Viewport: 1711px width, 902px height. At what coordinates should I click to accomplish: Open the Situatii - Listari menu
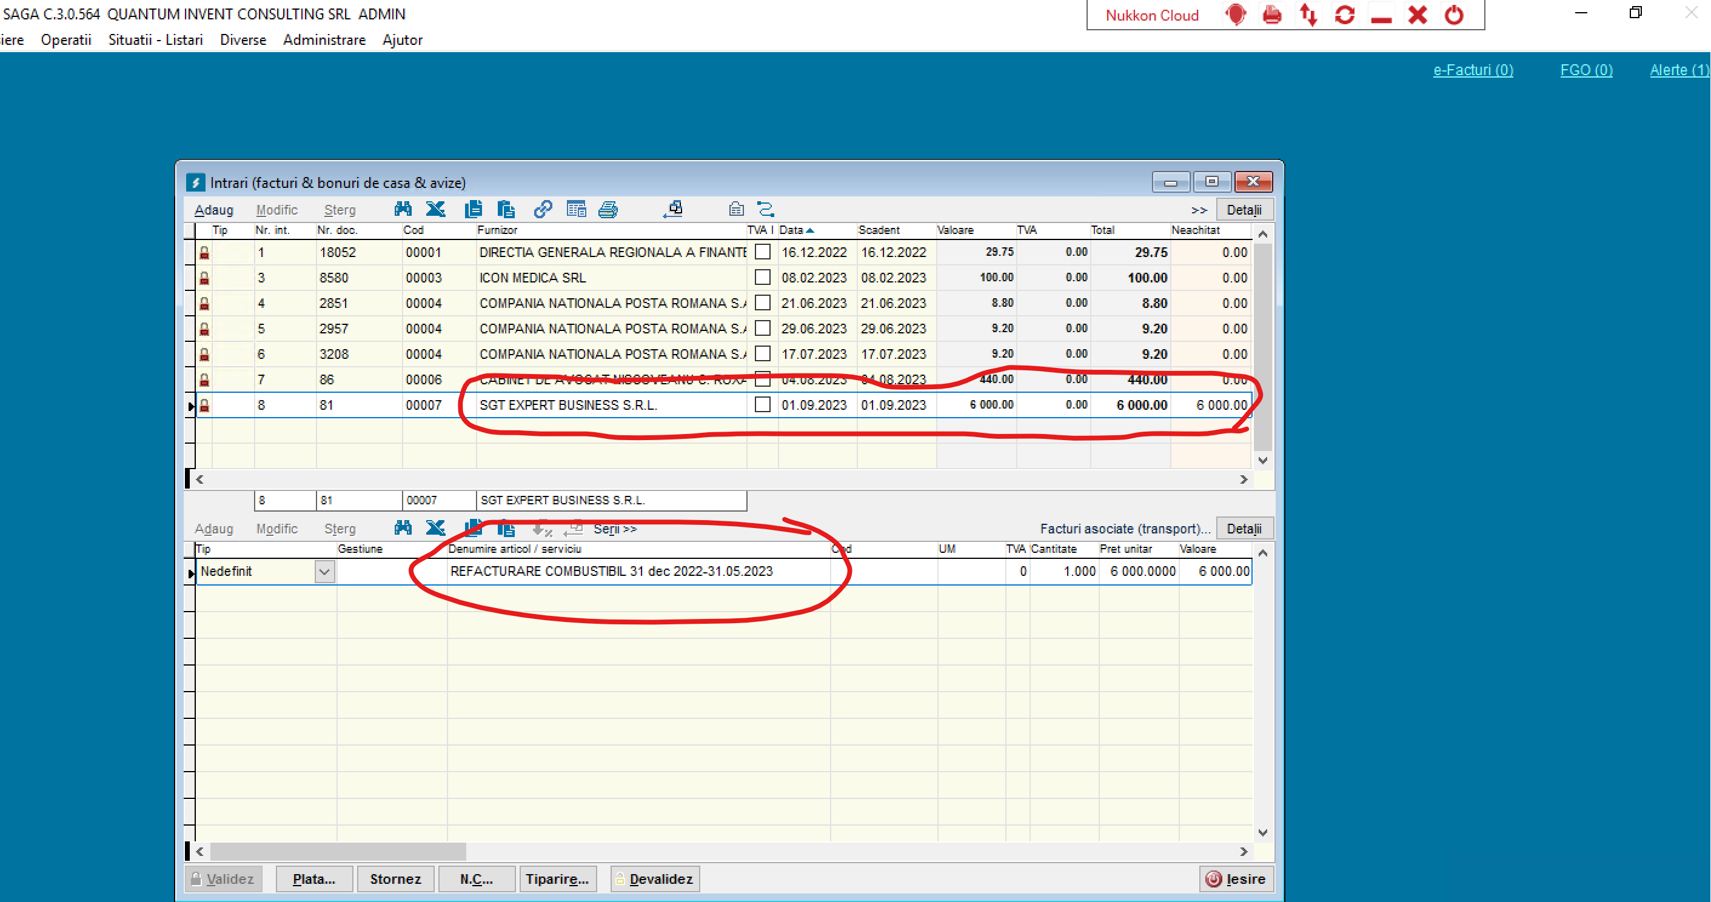point(155,40)
